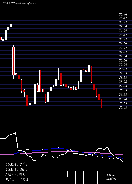Click the last red candle near 25.53
The width and height of the screenshot is (132, 184).
[101, 103]
